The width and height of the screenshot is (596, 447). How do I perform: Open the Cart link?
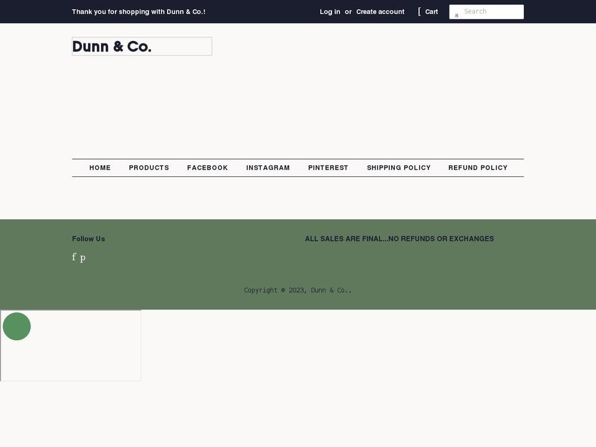(x=431, y=12)
